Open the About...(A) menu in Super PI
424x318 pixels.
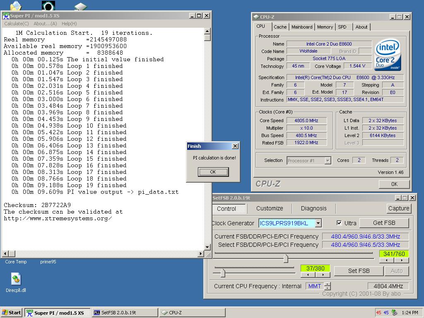45,24
